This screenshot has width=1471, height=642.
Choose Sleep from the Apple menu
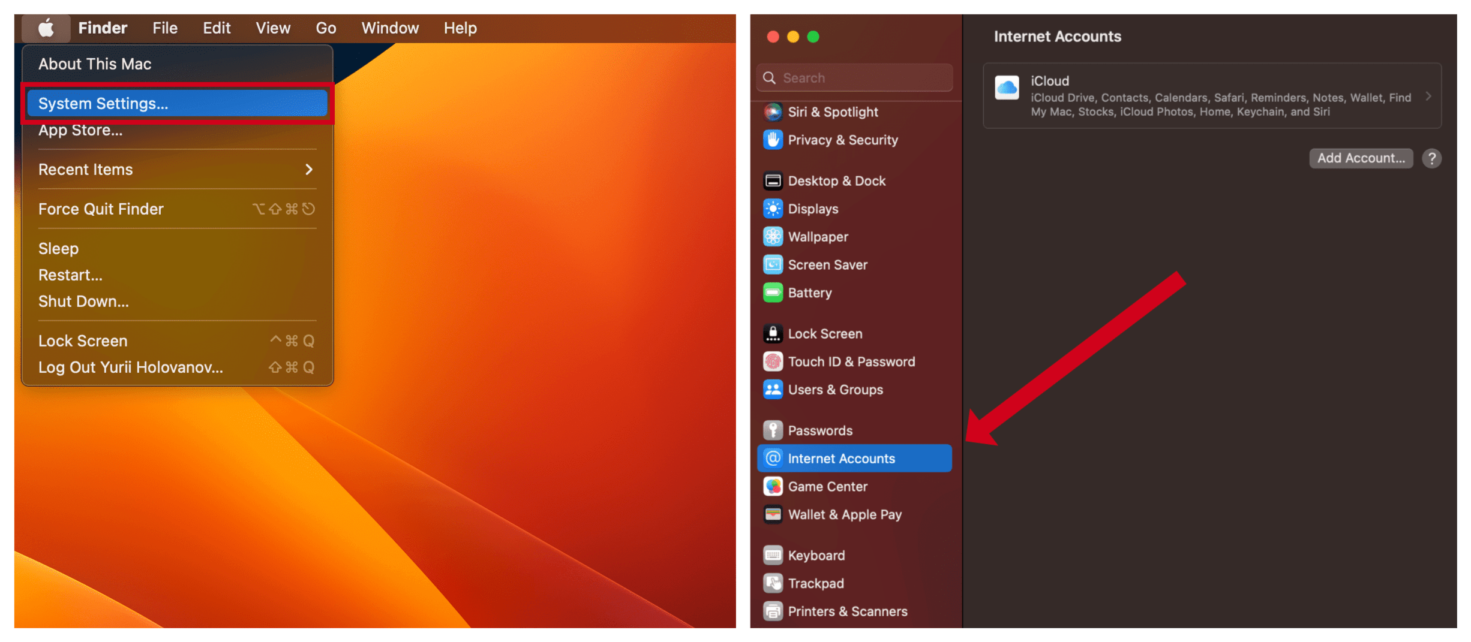tap(177, 249)
